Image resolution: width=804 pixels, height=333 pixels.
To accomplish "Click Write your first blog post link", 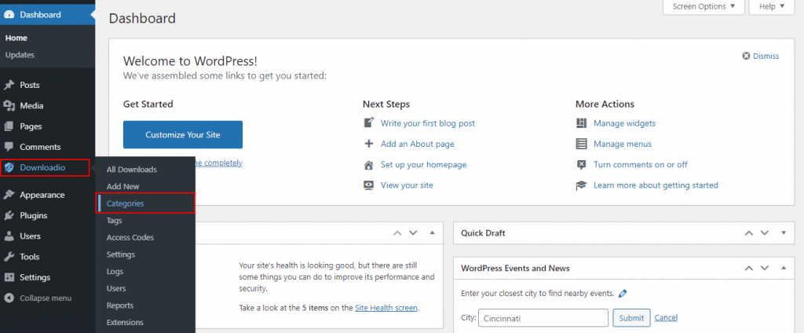I will [x=428, y=123].
